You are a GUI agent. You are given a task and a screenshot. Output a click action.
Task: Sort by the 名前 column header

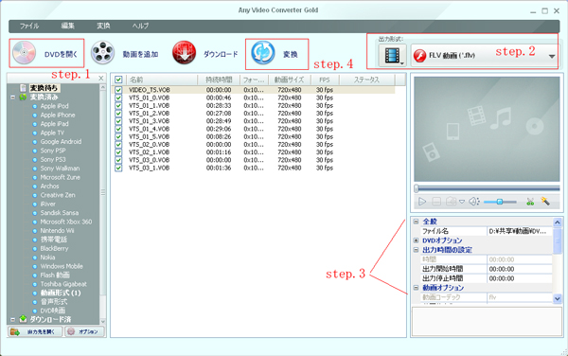click(x=161, y=80)
